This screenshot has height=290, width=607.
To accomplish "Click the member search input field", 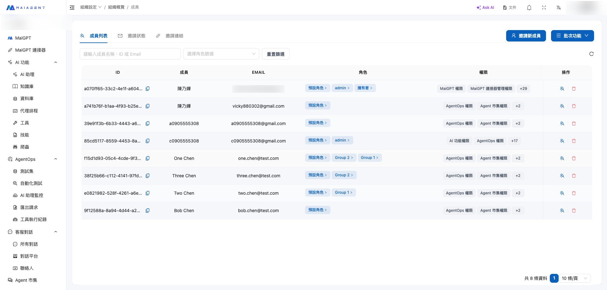I will click(x=130, y=54).
